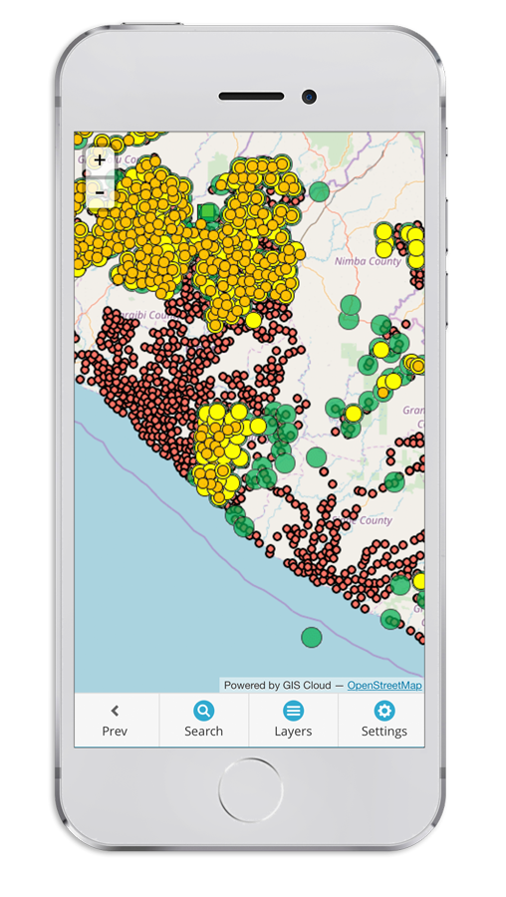Tap the phone's front camera lens

pos(310,97)
